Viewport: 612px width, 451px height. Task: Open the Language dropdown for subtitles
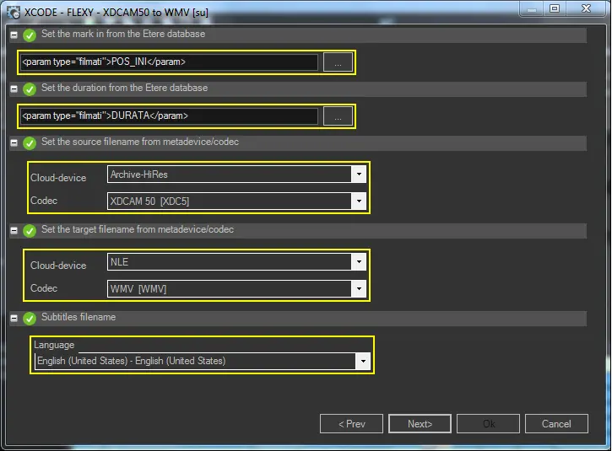(362, 361)
